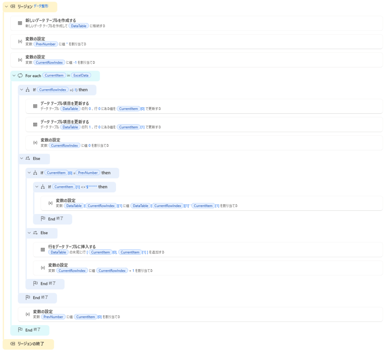Collapse the For each loop block
388x352 pixels.
coord(14,75)
